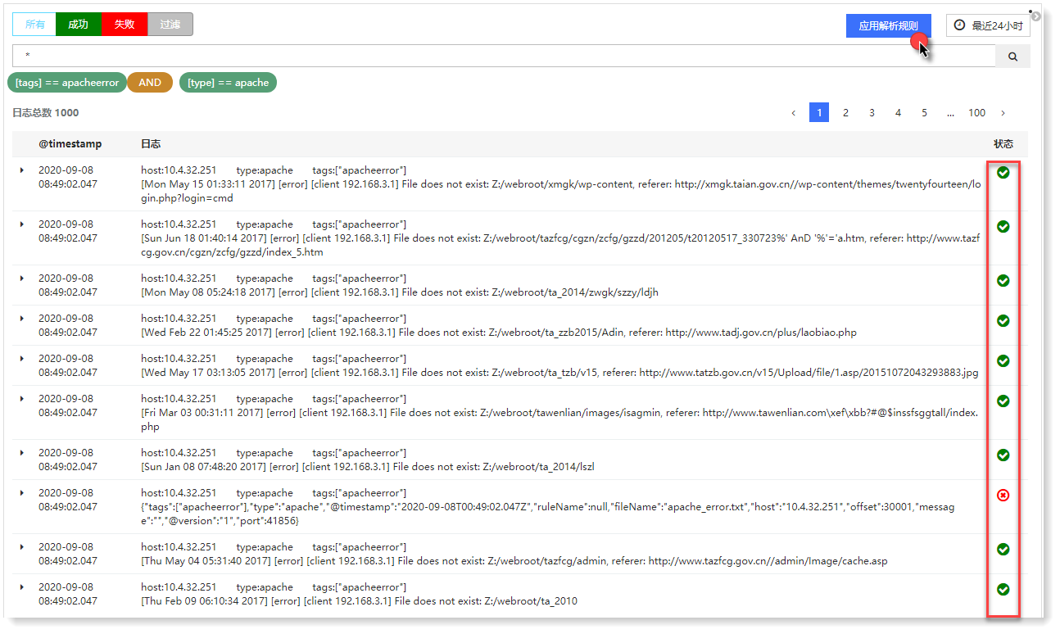The image size is (1060, 634).
Task: Click success status icon for tazfcg/admin log
Action: pyautogui.click(x=1003, y=549)
